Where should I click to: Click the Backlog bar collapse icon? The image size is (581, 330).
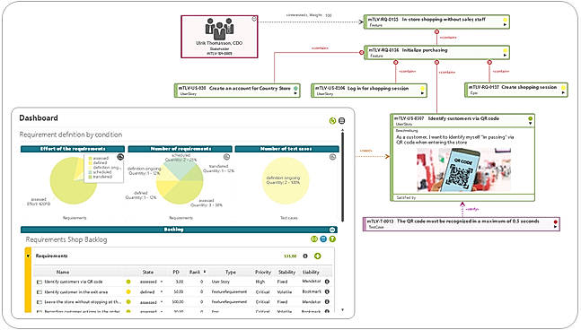tap(332, 230)
